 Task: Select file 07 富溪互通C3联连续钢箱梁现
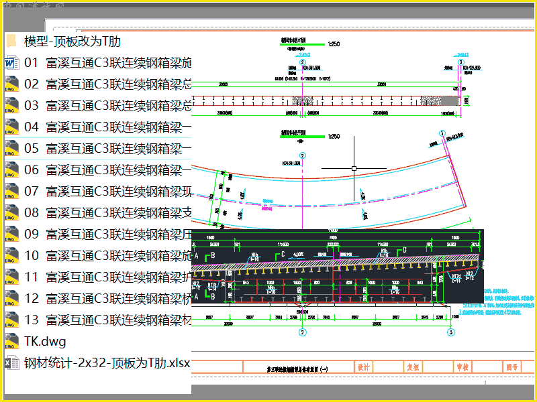98,192
